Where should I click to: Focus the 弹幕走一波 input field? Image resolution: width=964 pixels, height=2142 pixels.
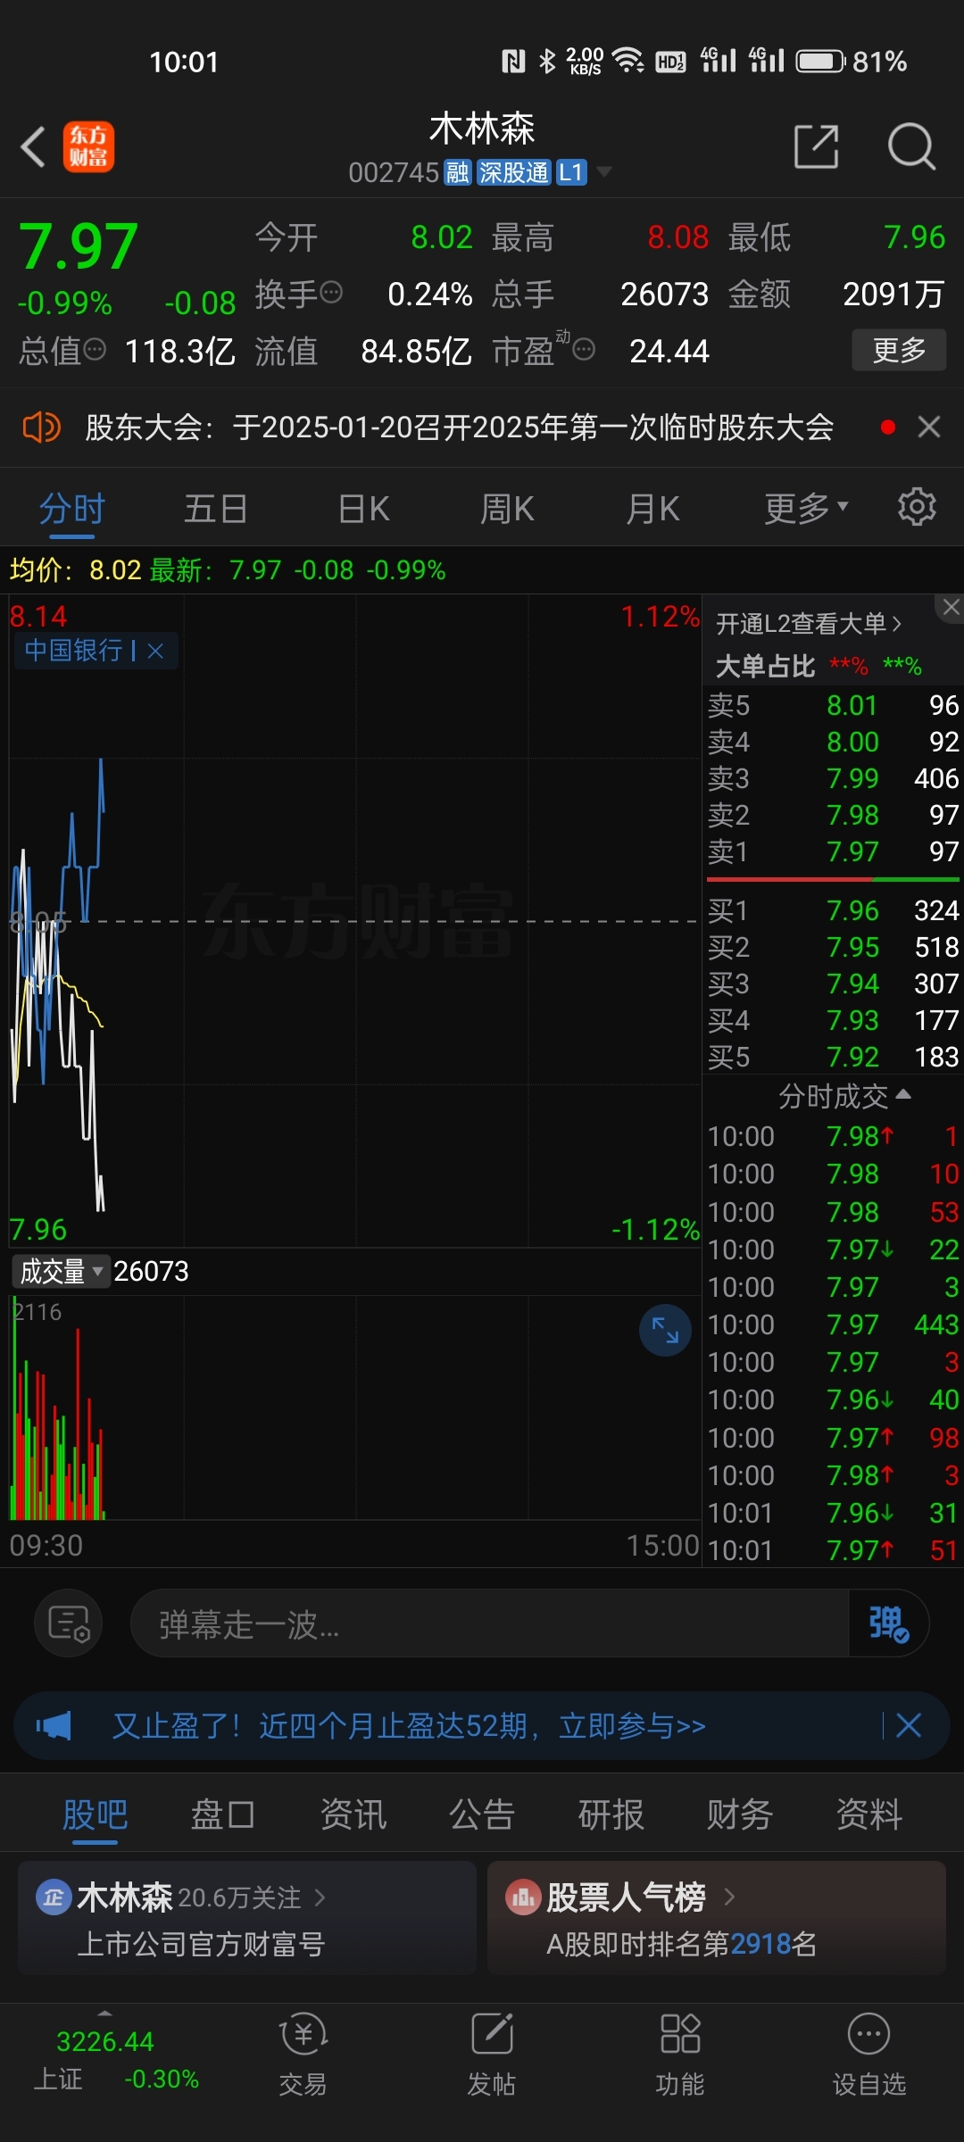pos(489,1623)
